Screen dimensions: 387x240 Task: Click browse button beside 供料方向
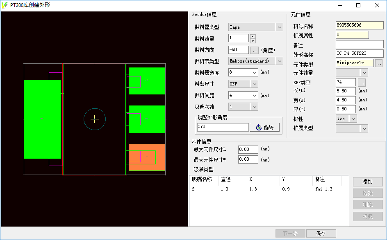254,50
